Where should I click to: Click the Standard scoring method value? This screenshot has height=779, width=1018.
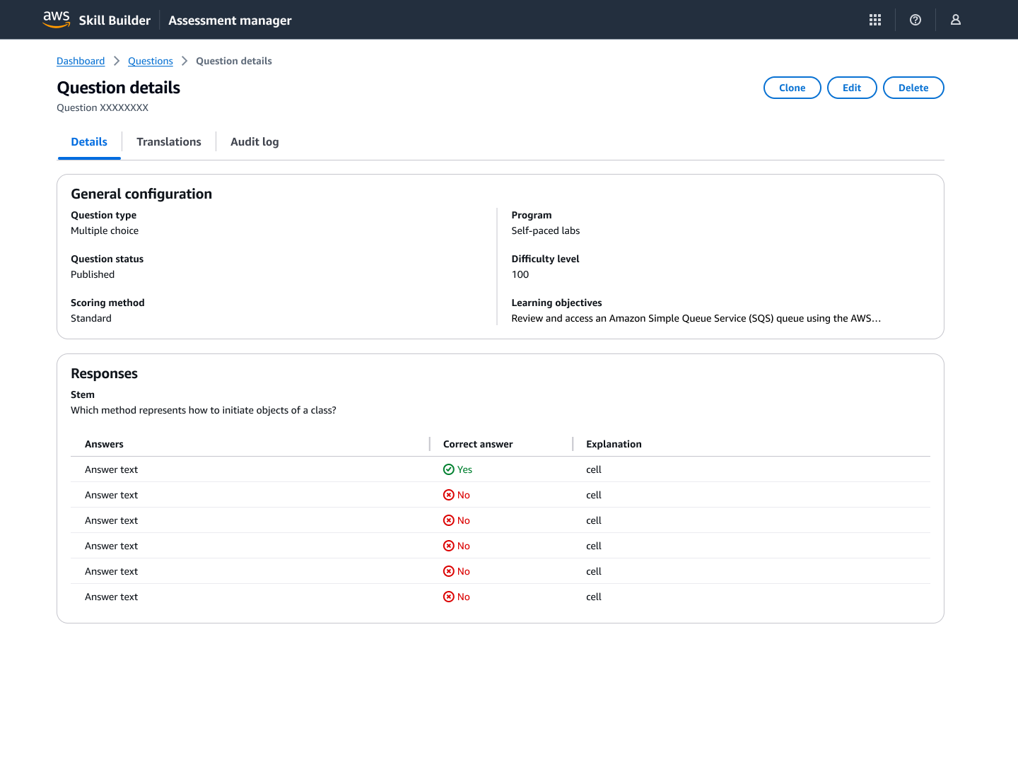click(x=91, y=318)
